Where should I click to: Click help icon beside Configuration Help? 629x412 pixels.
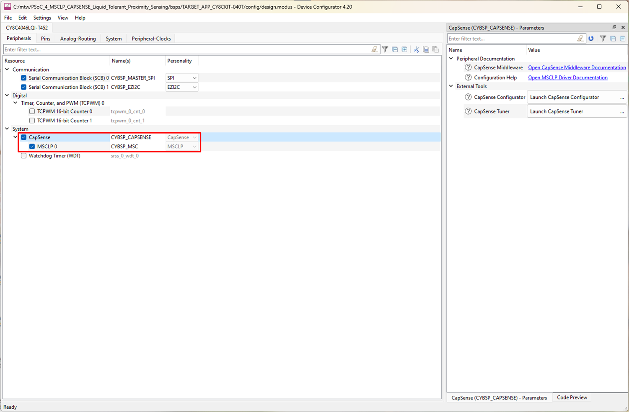(469, 77)
